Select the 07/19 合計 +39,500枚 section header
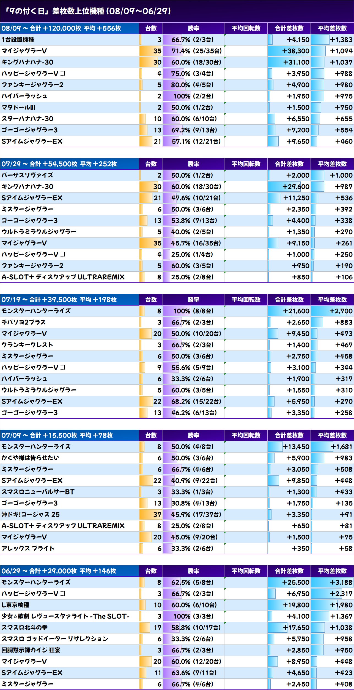This screenshot has height=690, width=354. [x=70, y=299]
